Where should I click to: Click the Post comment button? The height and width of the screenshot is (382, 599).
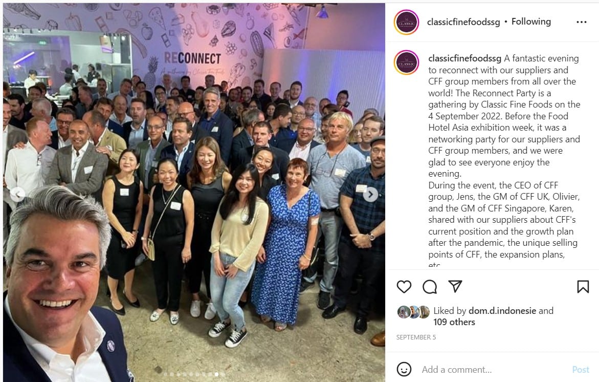(581, 370)
